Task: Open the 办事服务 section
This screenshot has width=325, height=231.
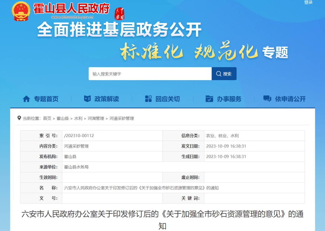Action: click(229, 99)
